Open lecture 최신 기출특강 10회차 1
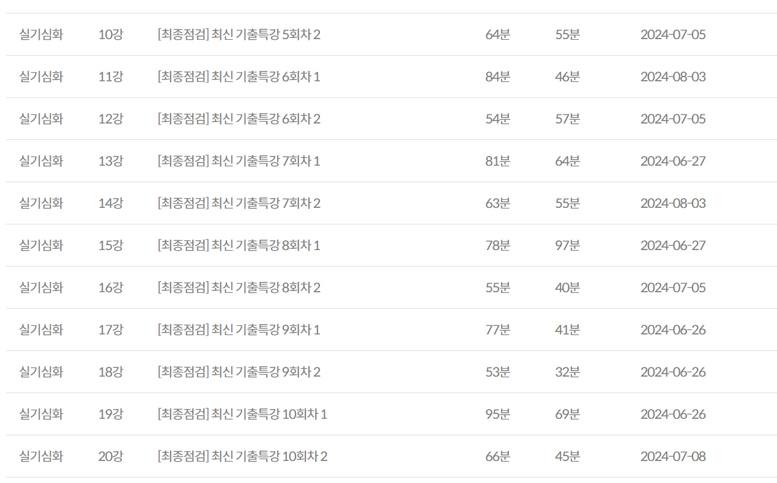Screen dimensions: 777x483 pyautogui.click(x=242, y=414)
